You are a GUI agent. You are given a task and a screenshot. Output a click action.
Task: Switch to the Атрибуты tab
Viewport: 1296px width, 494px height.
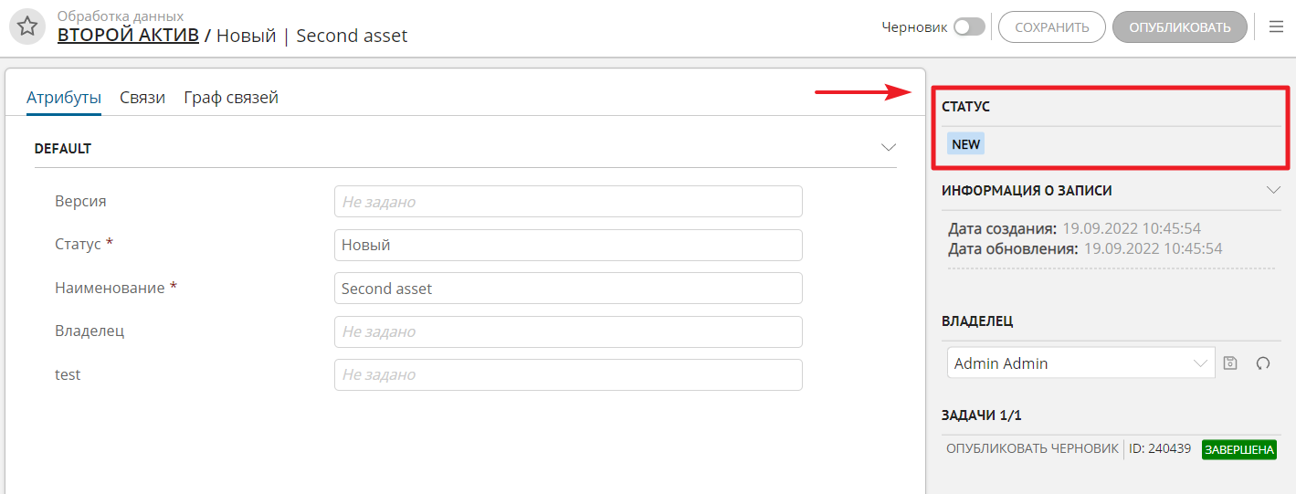[x=63, y=98]
